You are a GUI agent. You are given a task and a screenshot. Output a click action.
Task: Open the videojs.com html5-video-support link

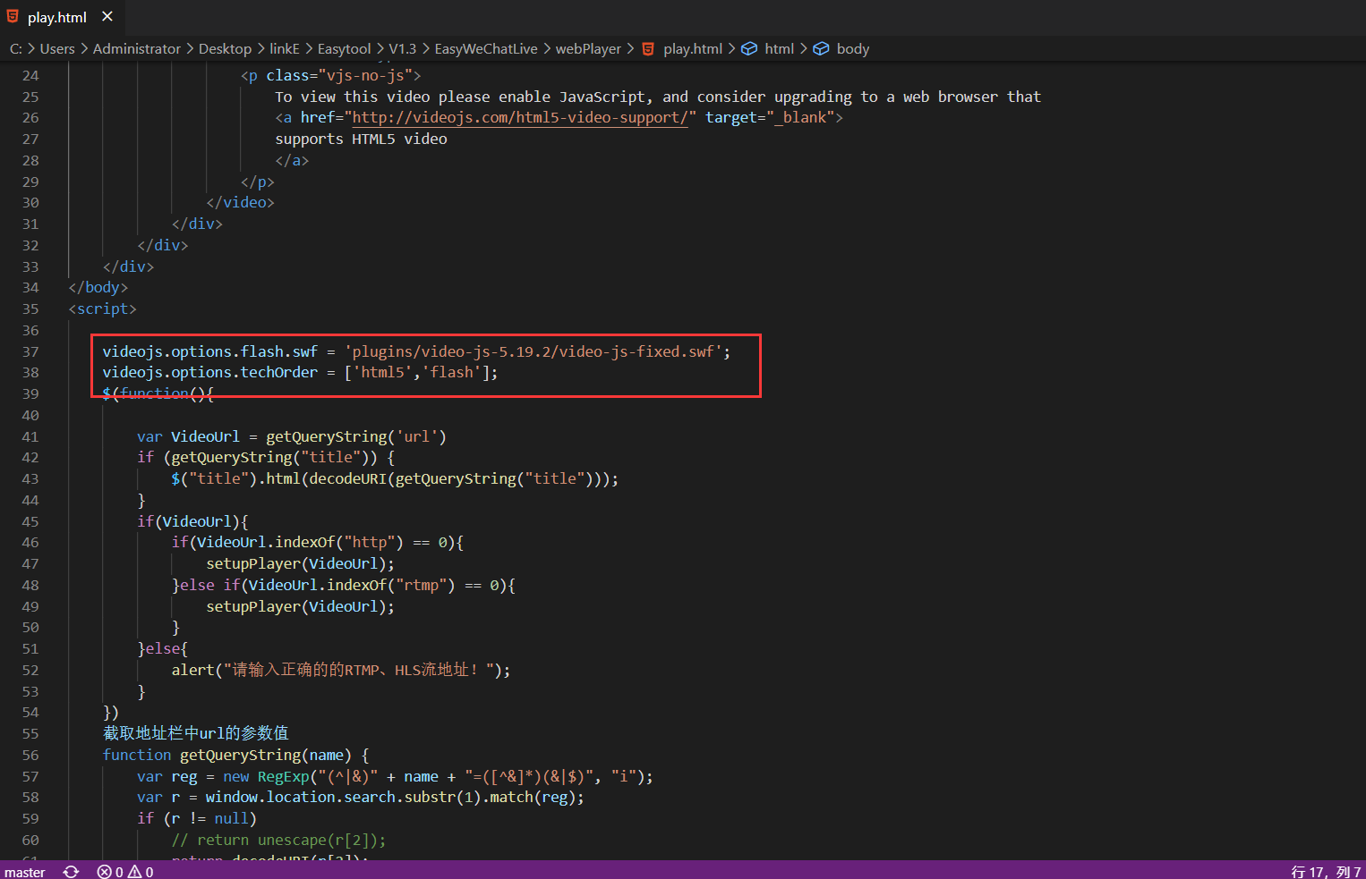[519, 117]
